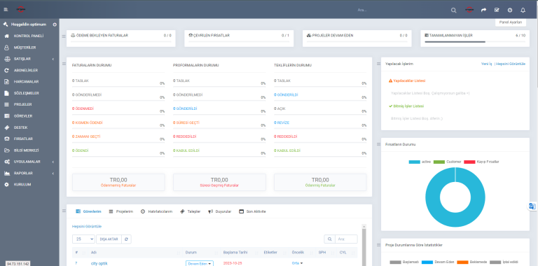Toggle the sidebar with the hamburger menu icon

(x=6, y=9)
